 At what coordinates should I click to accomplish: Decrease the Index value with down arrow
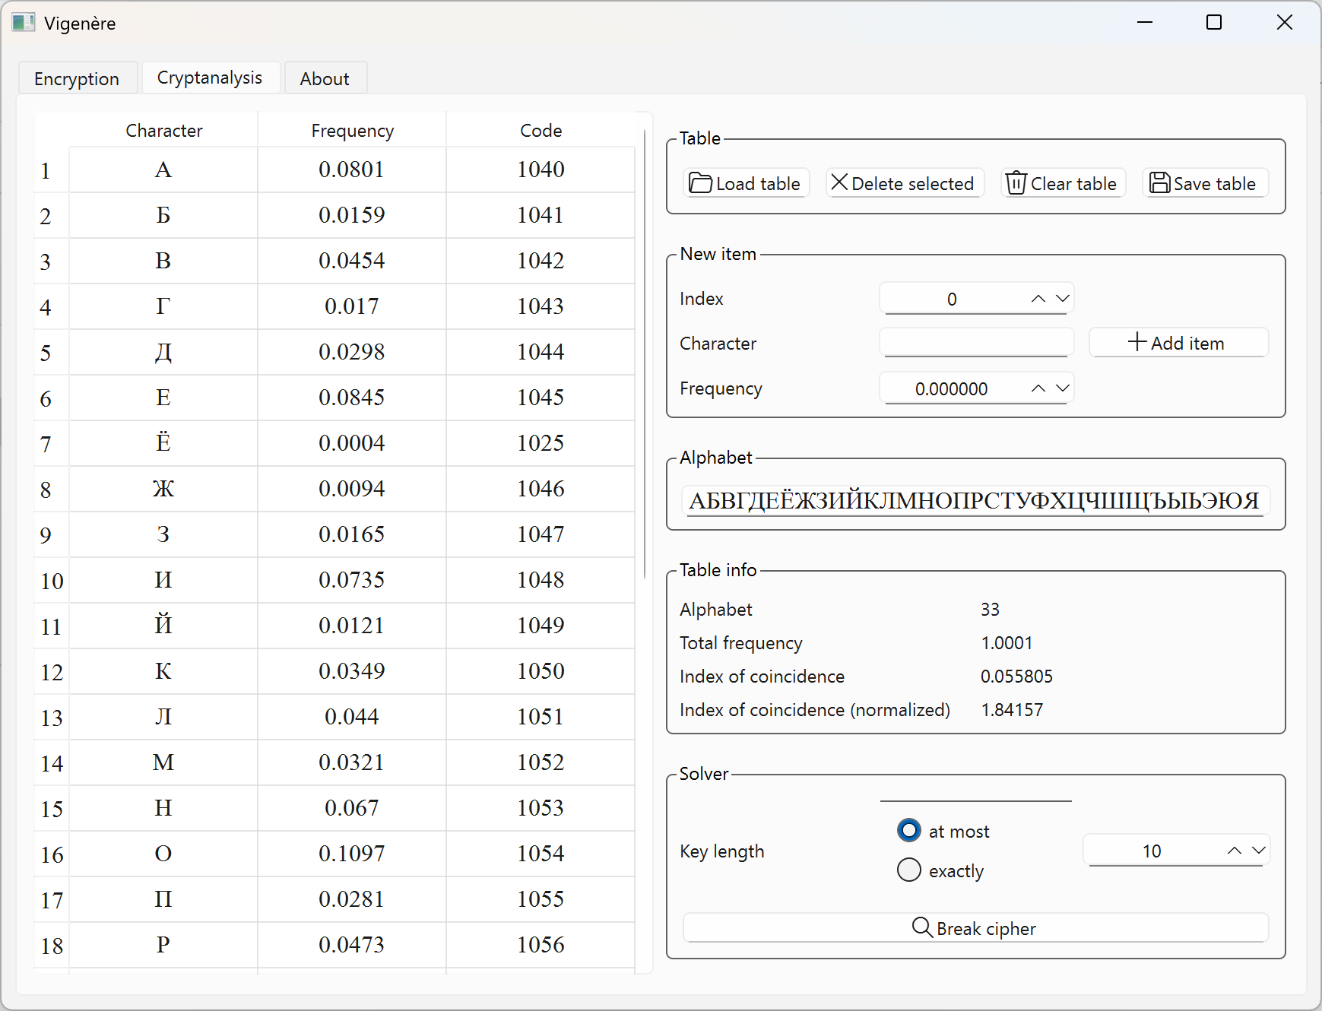[1063, 299]
